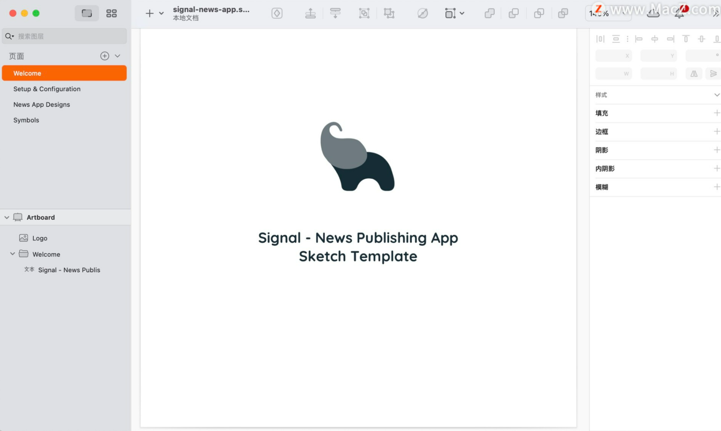Collapse the Welcome group disclosure arrow
The width and height of the screenshot is (721, 431).
pos(12,254)
